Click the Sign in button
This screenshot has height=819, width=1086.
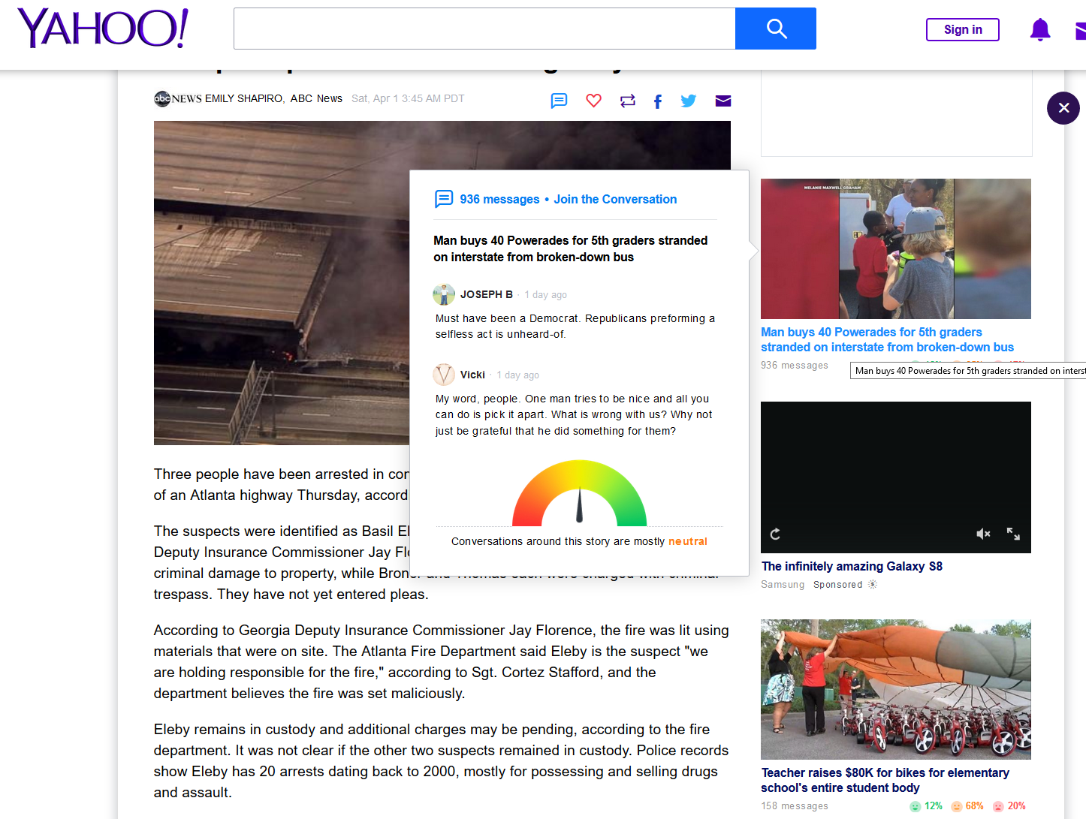click(x=962, y=29)
